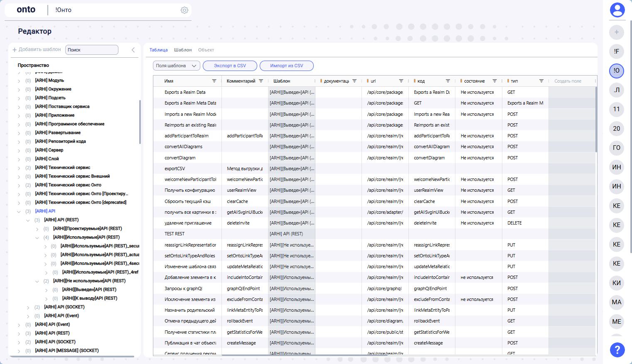This screenshot has width=632, height=364.
Task: Expand the indented [ARHI] API (SOCKET) node
Action: coord(28,307)
